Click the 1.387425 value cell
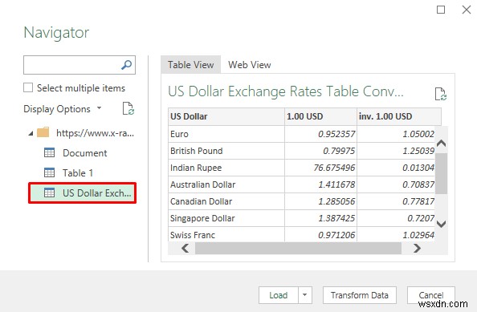Image resolution: width=477 pixels, height=312 pixels. click(321, 218)
